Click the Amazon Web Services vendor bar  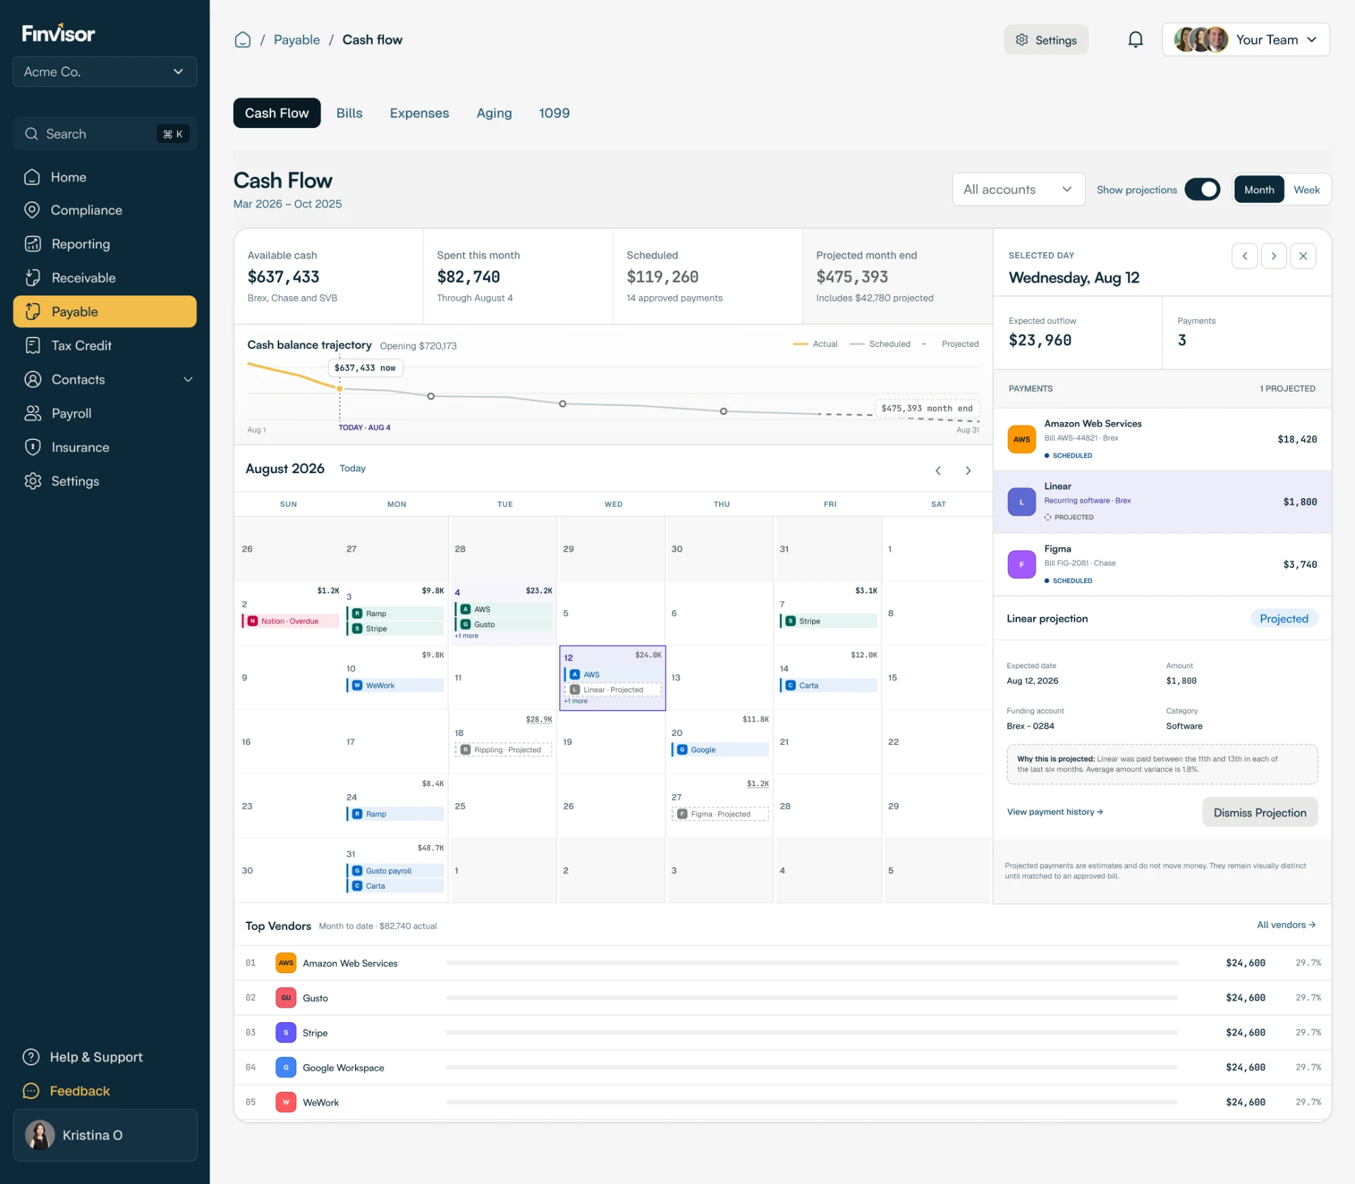[x=812, y=963]
